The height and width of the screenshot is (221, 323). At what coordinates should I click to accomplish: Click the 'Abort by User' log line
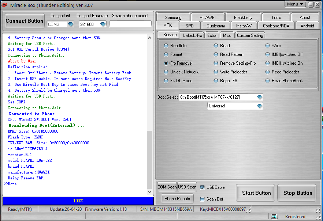pos(22,61)
